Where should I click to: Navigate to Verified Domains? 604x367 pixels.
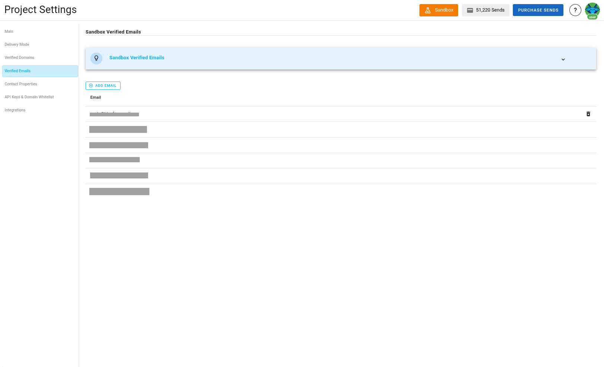pyautogui.click(x=19, y=57)
